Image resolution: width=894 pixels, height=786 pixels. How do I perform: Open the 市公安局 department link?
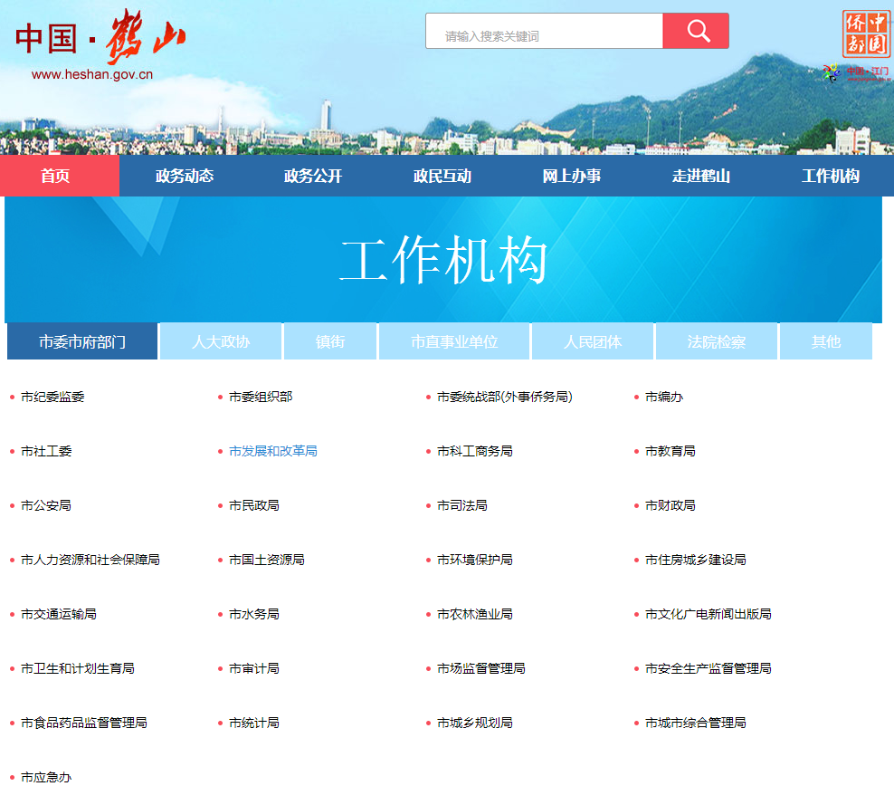click(45, 505)
